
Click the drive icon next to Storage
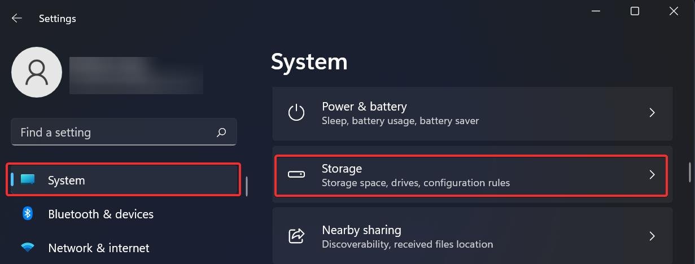click(296, 174)
